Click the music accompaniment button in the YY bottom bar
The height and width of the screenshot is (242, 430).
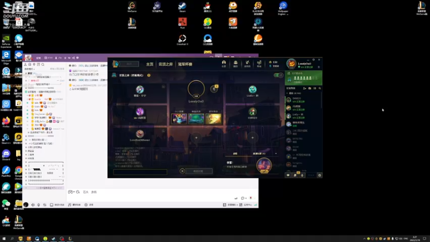(x=74, y=205)
